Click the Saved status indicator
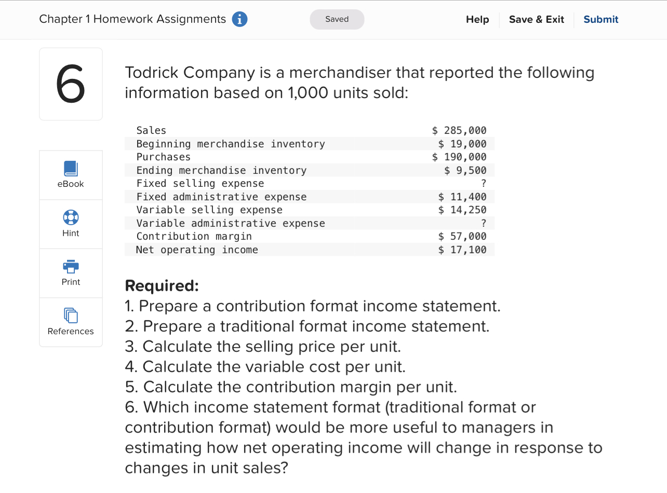Screen dimensions: 667x493 point(337,19)
